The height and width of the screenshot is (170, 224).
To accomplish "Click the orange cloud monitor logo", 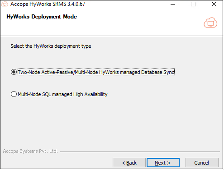I will 210,23.
